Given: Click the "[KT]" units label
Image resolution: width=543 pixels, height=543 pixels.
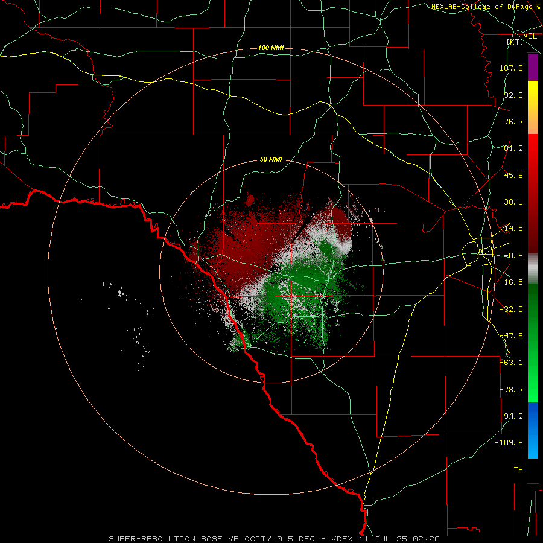Looking at the screenshot, I should (x=515, y=42).
